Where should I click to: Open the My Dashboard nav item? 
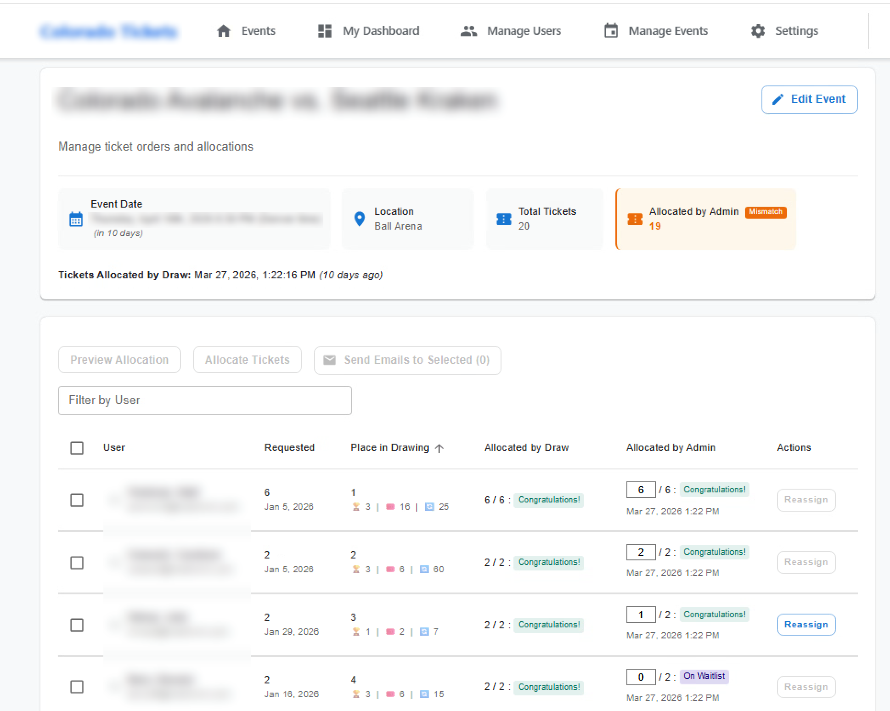pyautogui.click(x=380, y=31)
